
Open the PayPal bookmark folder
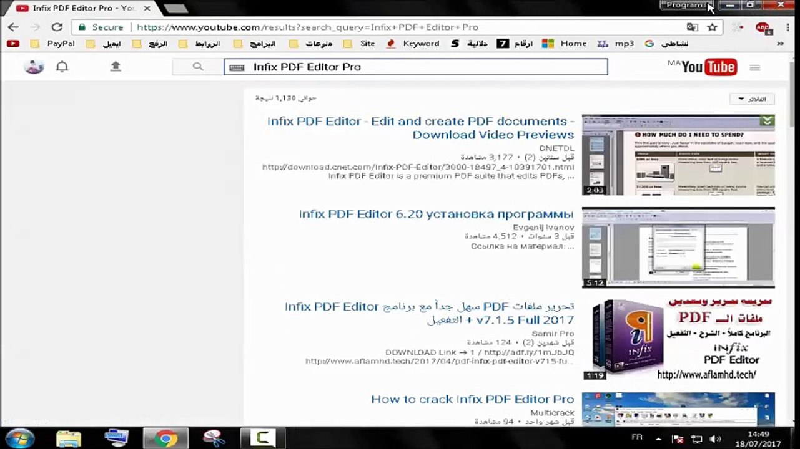(x=53, y=44)
